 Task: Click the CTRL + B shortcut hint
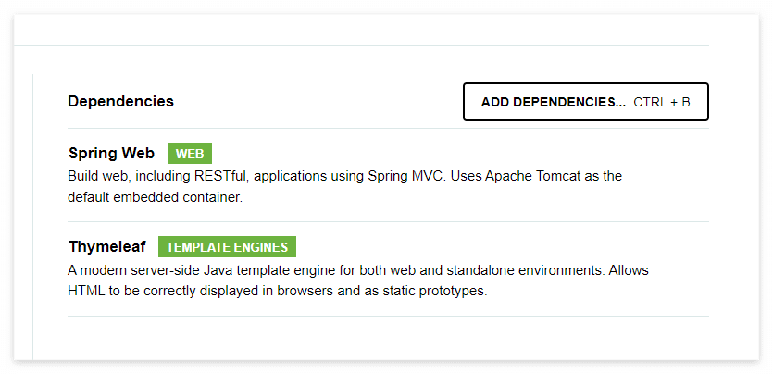click(x=662, y=103)
